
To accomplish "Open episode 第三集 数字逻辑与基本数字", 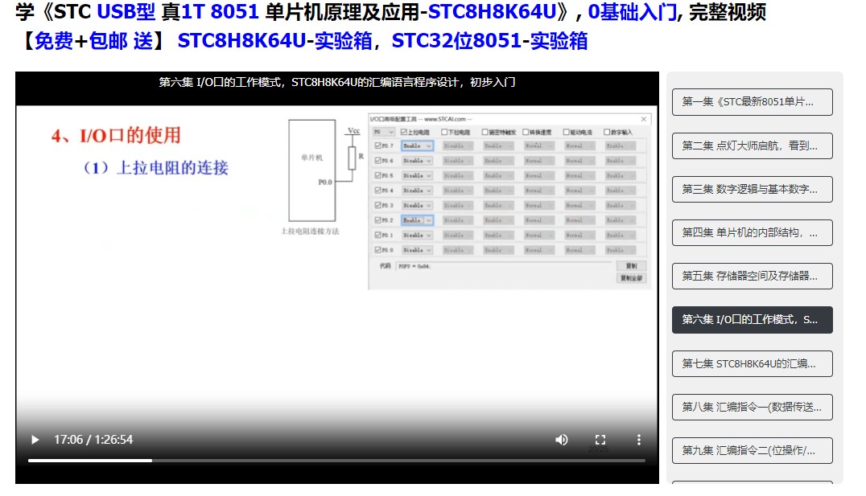I will tap(753, 189).
